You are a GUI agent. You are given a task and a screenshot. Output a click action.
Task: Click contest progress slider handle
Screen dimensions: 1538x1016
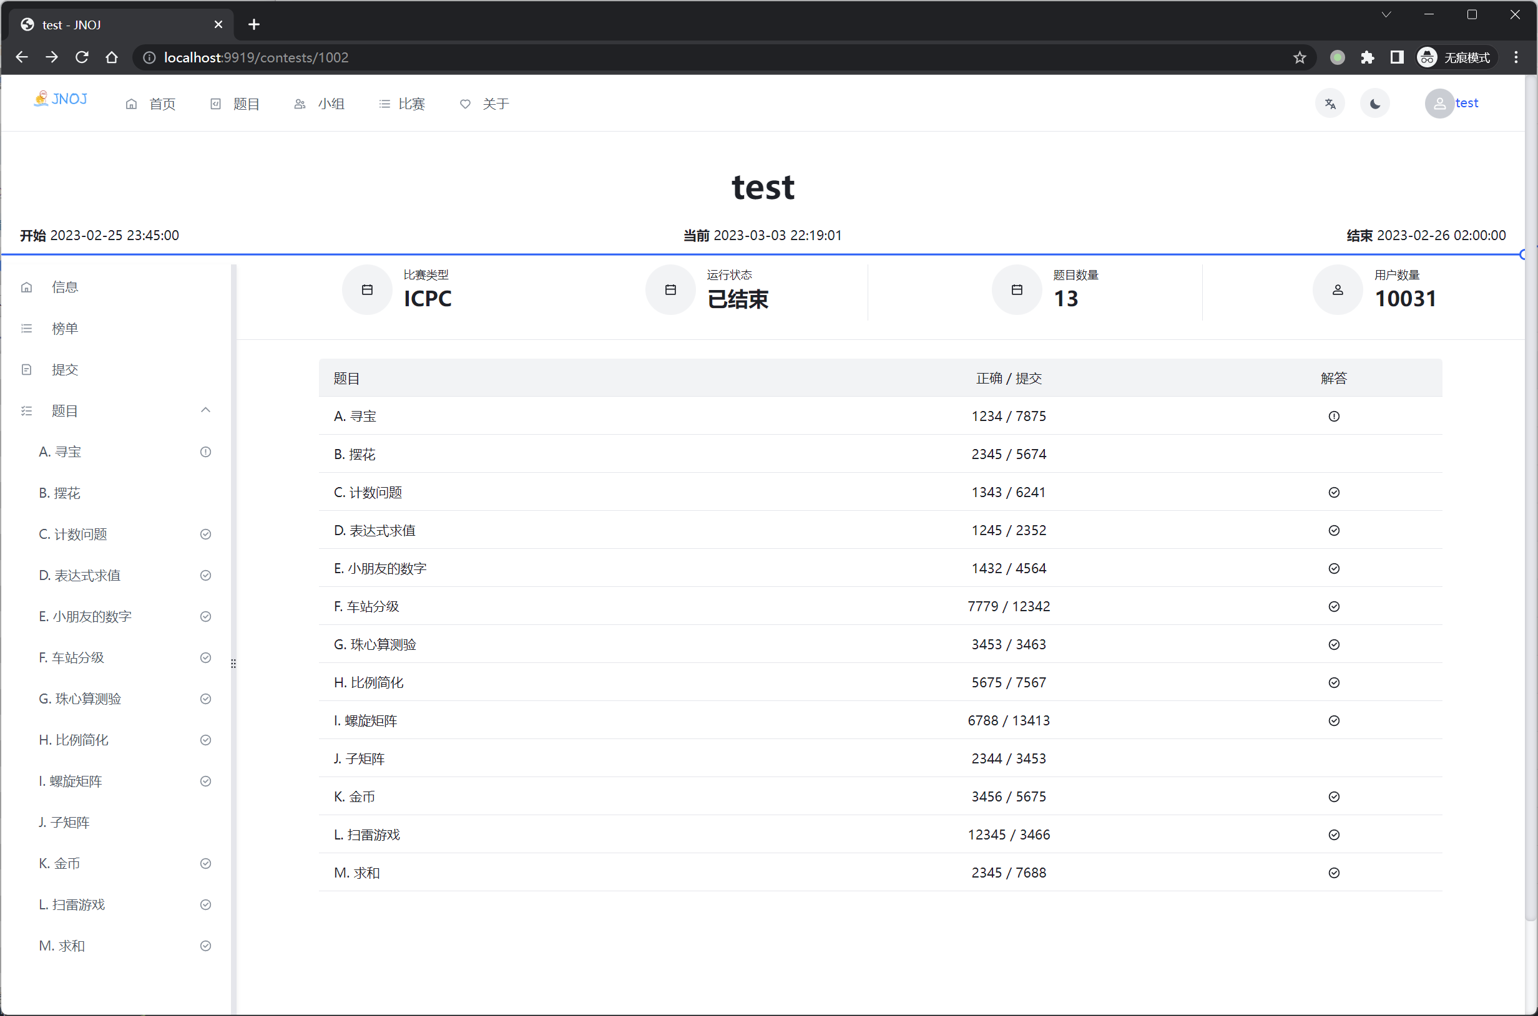[x=1523, y=254]
